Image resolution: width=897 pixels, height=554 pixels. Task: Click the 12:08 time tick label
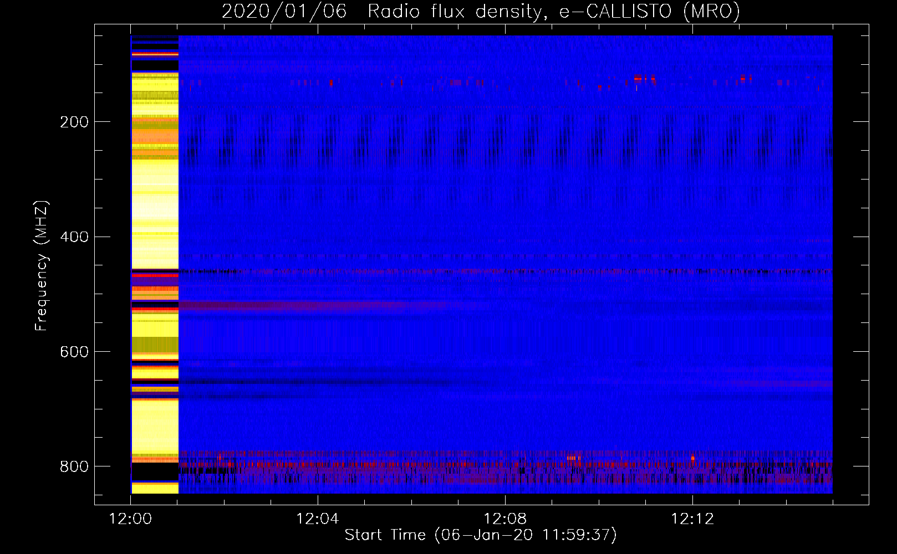coord(505,519)
